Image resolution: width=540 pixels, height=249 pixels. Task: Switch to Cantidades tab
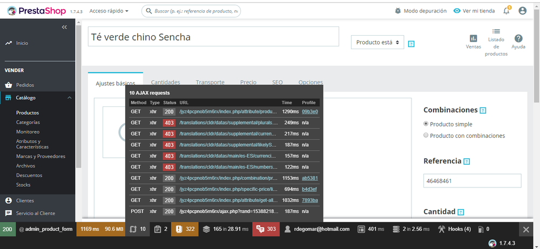(x=165, y=82)
